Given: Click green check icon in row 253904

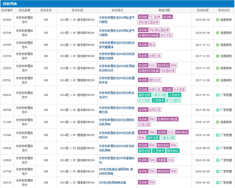Looking at the screenshot, I should coord(218,20).
